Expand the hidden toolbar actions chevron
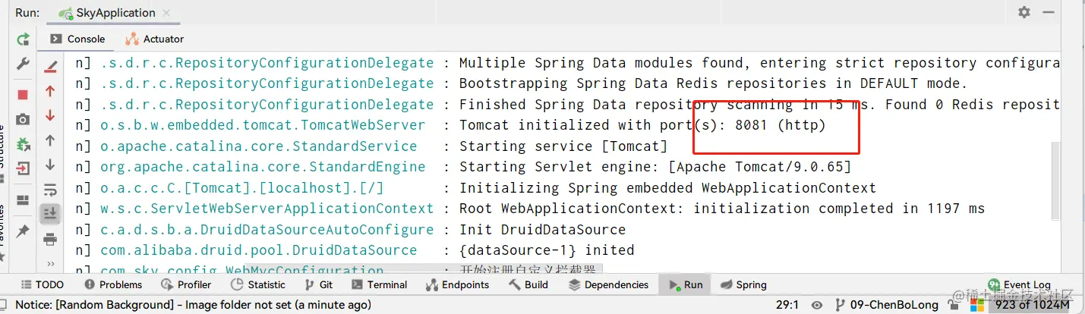Screen dimensions: 1085x314 point(50,264)
